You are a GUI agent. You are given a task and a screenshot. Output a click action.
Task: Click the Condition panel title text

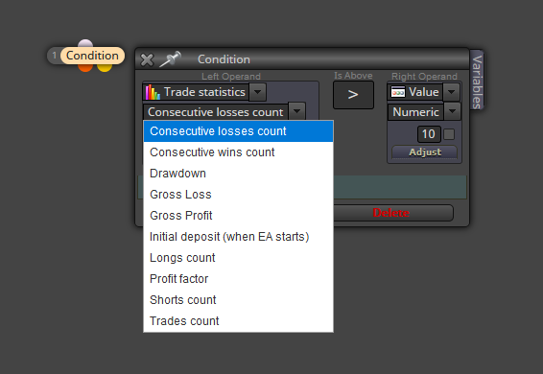pos(224,59)
